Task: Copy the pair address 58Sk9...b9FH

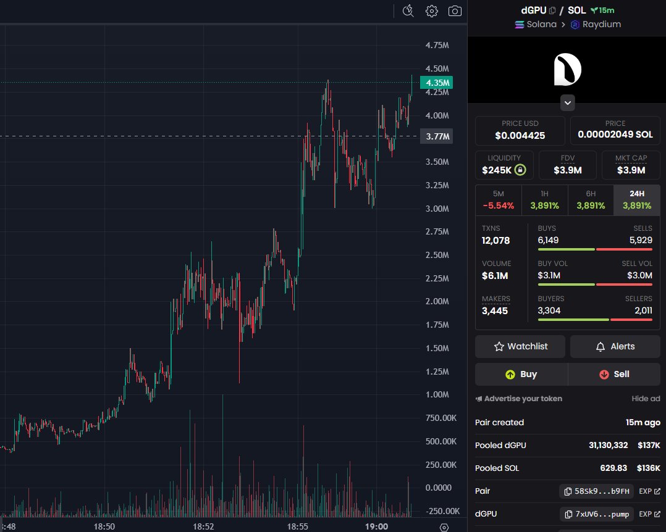Action: (x=596, y=491)
